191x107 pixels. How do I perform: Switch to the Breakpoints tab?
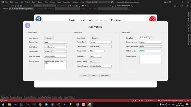[x=5, y=97]
